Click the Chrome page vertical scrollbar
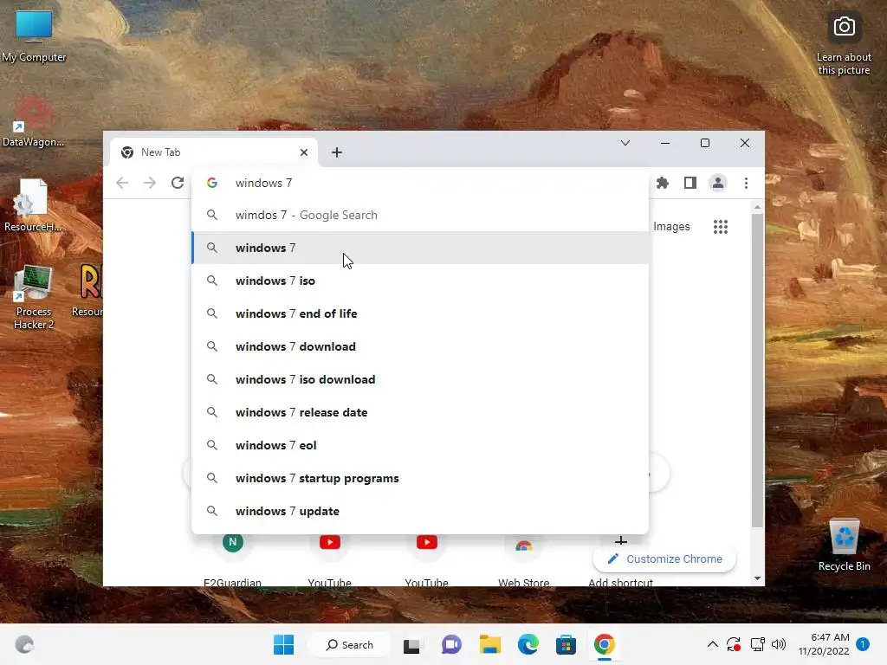The image size is (887, 665). (x=757, y=371)
